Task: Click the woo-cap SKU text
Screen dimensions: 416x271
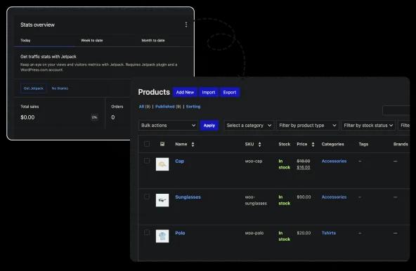Action: coord(254,161)
